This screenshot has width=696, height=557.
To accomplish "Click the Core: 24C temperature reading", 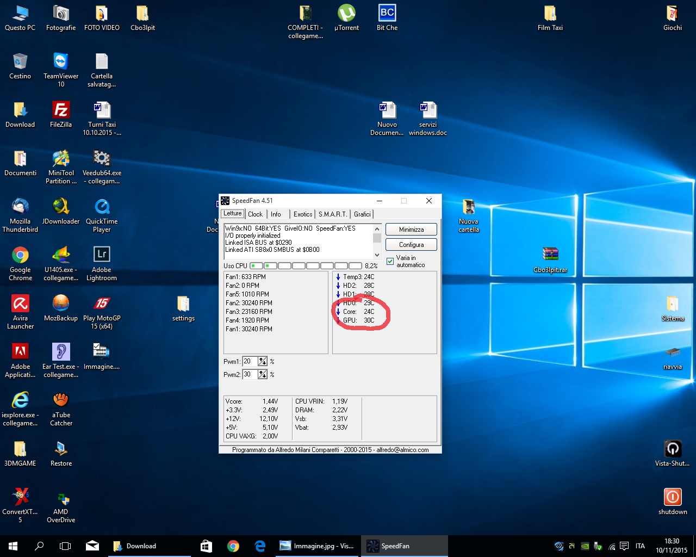I will pos(359,312).
